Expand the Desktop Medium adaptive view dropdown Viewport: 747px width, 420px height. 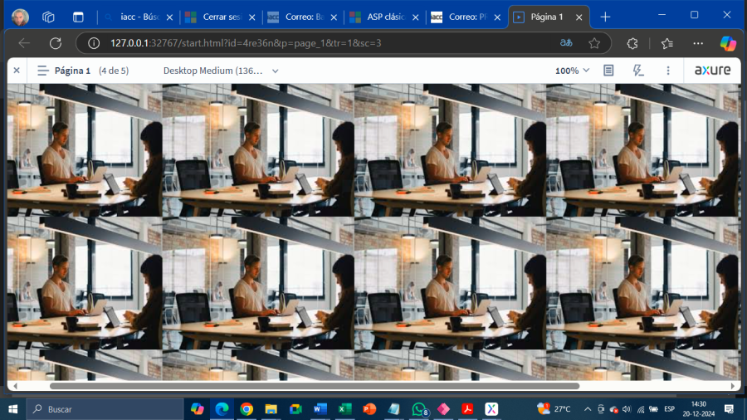(x=221, y=71)
